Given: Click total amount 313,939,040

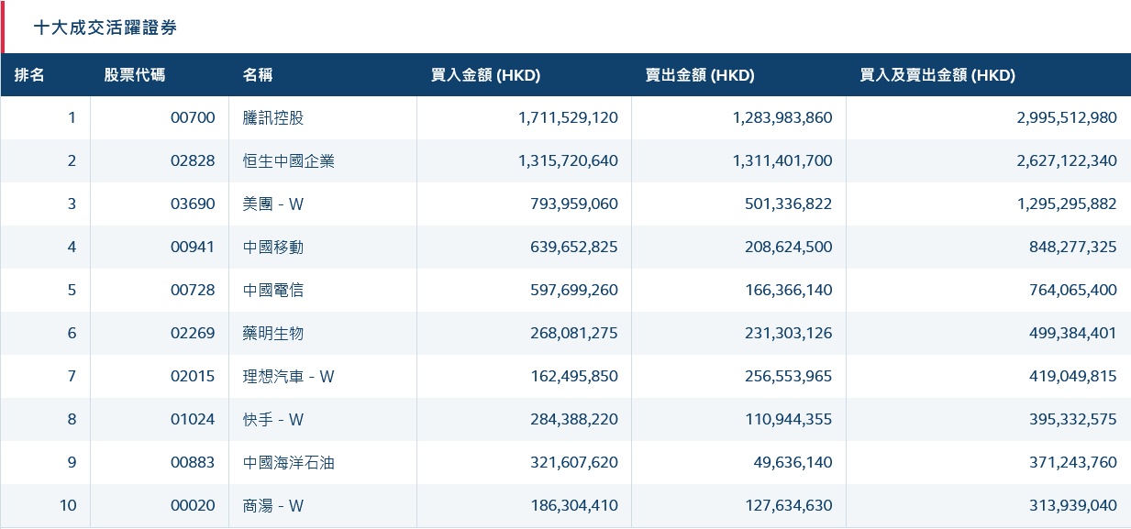Looking at the screenshot, I should 1073,505.
